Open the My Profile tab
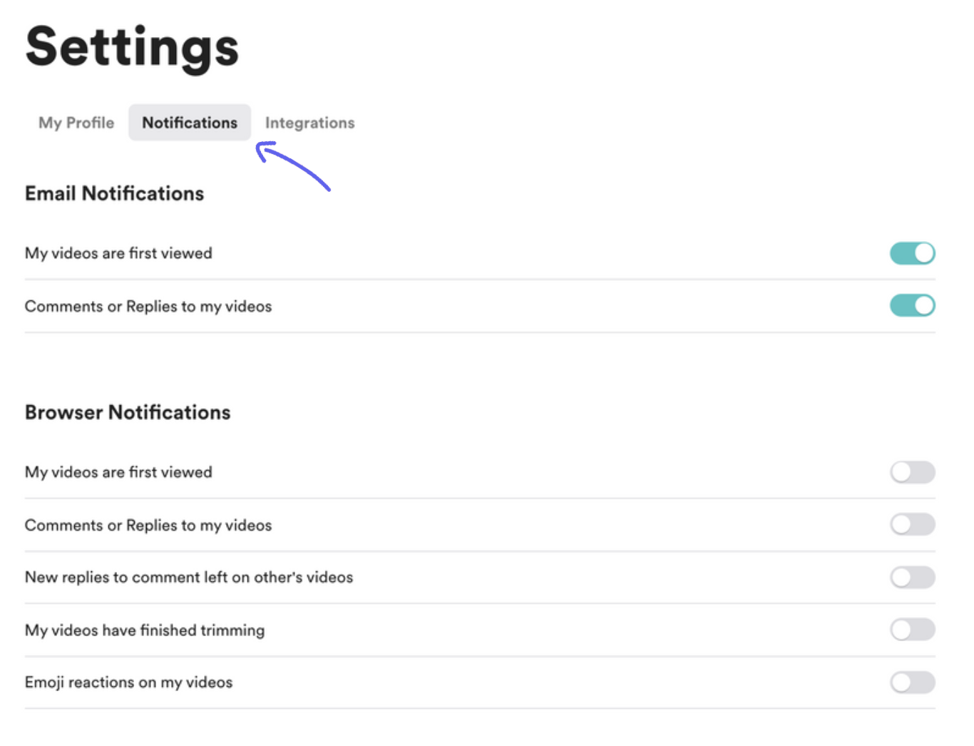 (76, 123)
